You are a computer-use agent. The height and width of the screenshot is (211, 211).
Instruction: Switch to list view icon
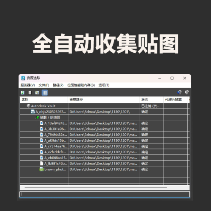(30, 92)
